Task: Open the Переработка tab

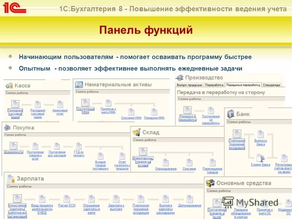Action: (214, 85)
